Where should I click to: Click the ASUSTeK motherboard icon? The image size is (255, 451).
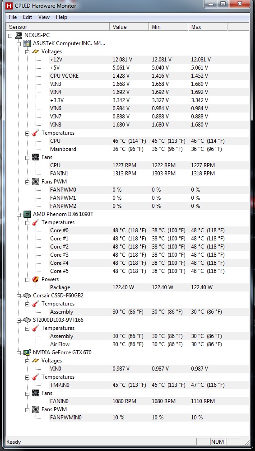(27, 43)
